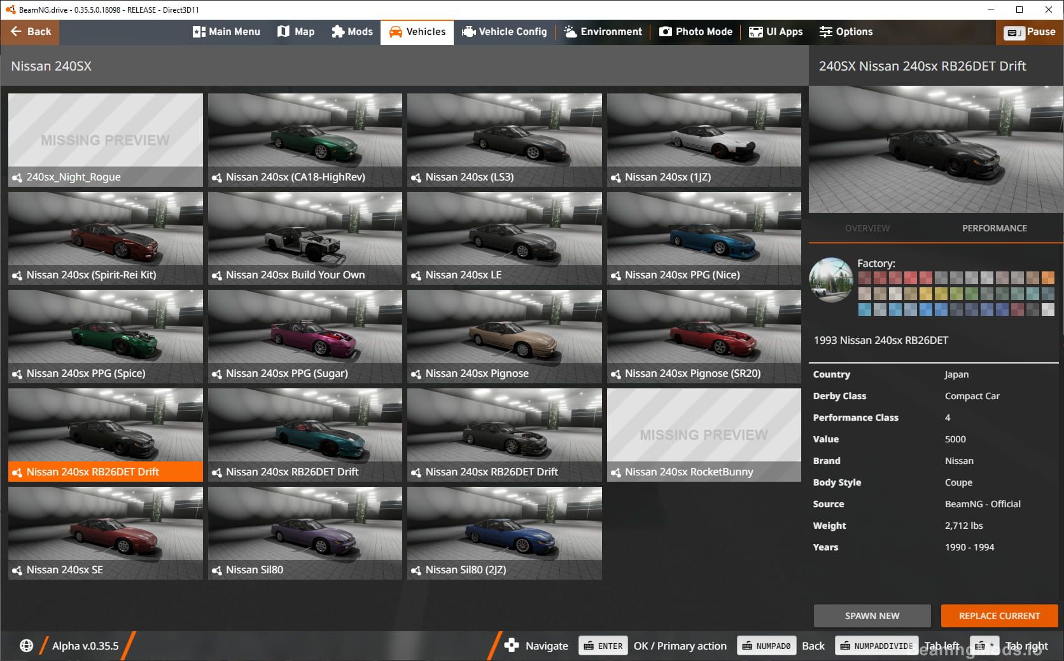Click the Navigate d-pad icon
This screenshot has width=1064, height=661.
(x=511, y=646)
